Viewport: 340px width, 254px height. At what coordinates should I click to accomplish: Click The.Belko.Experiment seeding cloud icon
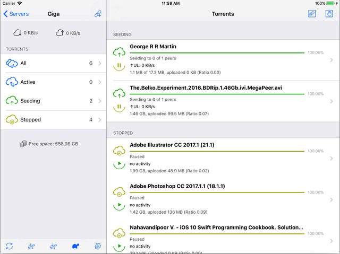click(119, 94)
